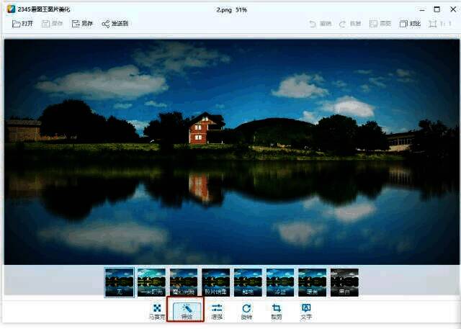The image size is (461, 329).
Task: Click the 1:1 actual size button
Action: 439,24
